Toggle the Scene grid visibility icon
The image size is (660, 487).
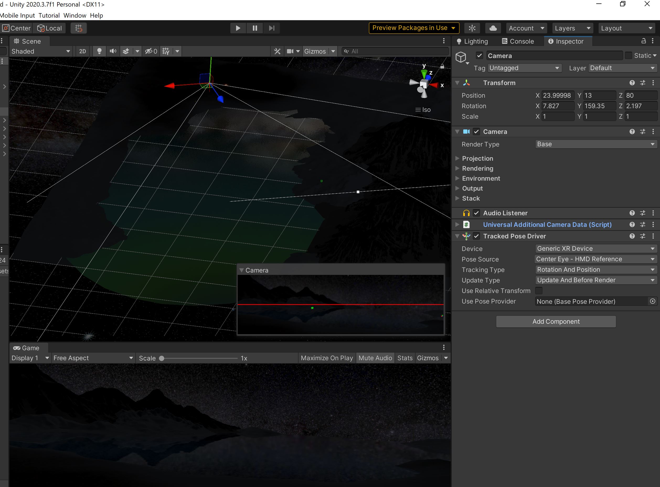tap(166, 51)
